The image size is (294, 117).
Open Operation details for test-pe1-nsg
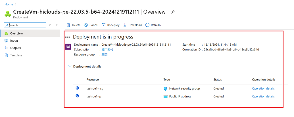click(263, 89)
